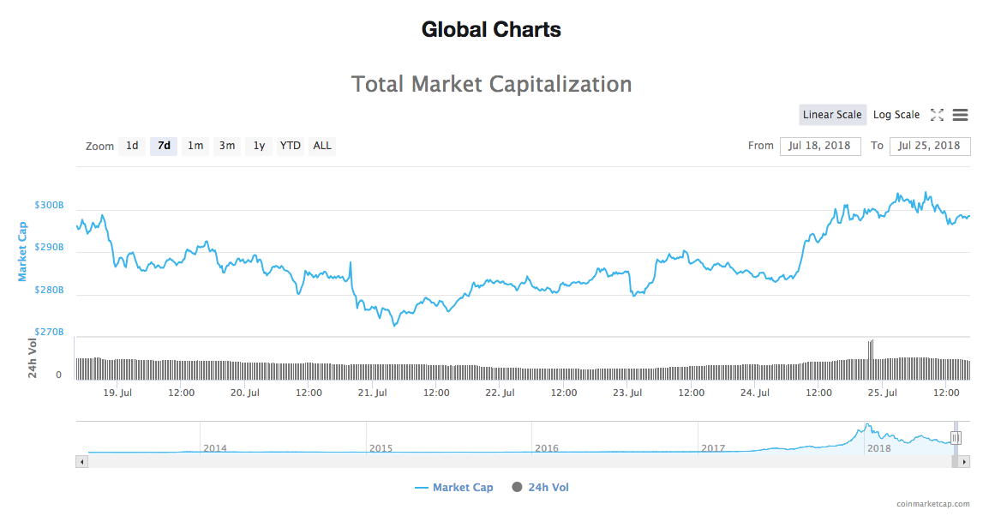Select the ALL zoom range
This screenshot has height=522, width=1001.
(x=321, y=146)
